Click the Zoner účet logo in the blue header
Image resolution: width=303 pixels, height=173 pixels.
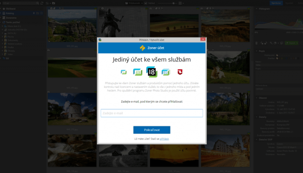143,48
